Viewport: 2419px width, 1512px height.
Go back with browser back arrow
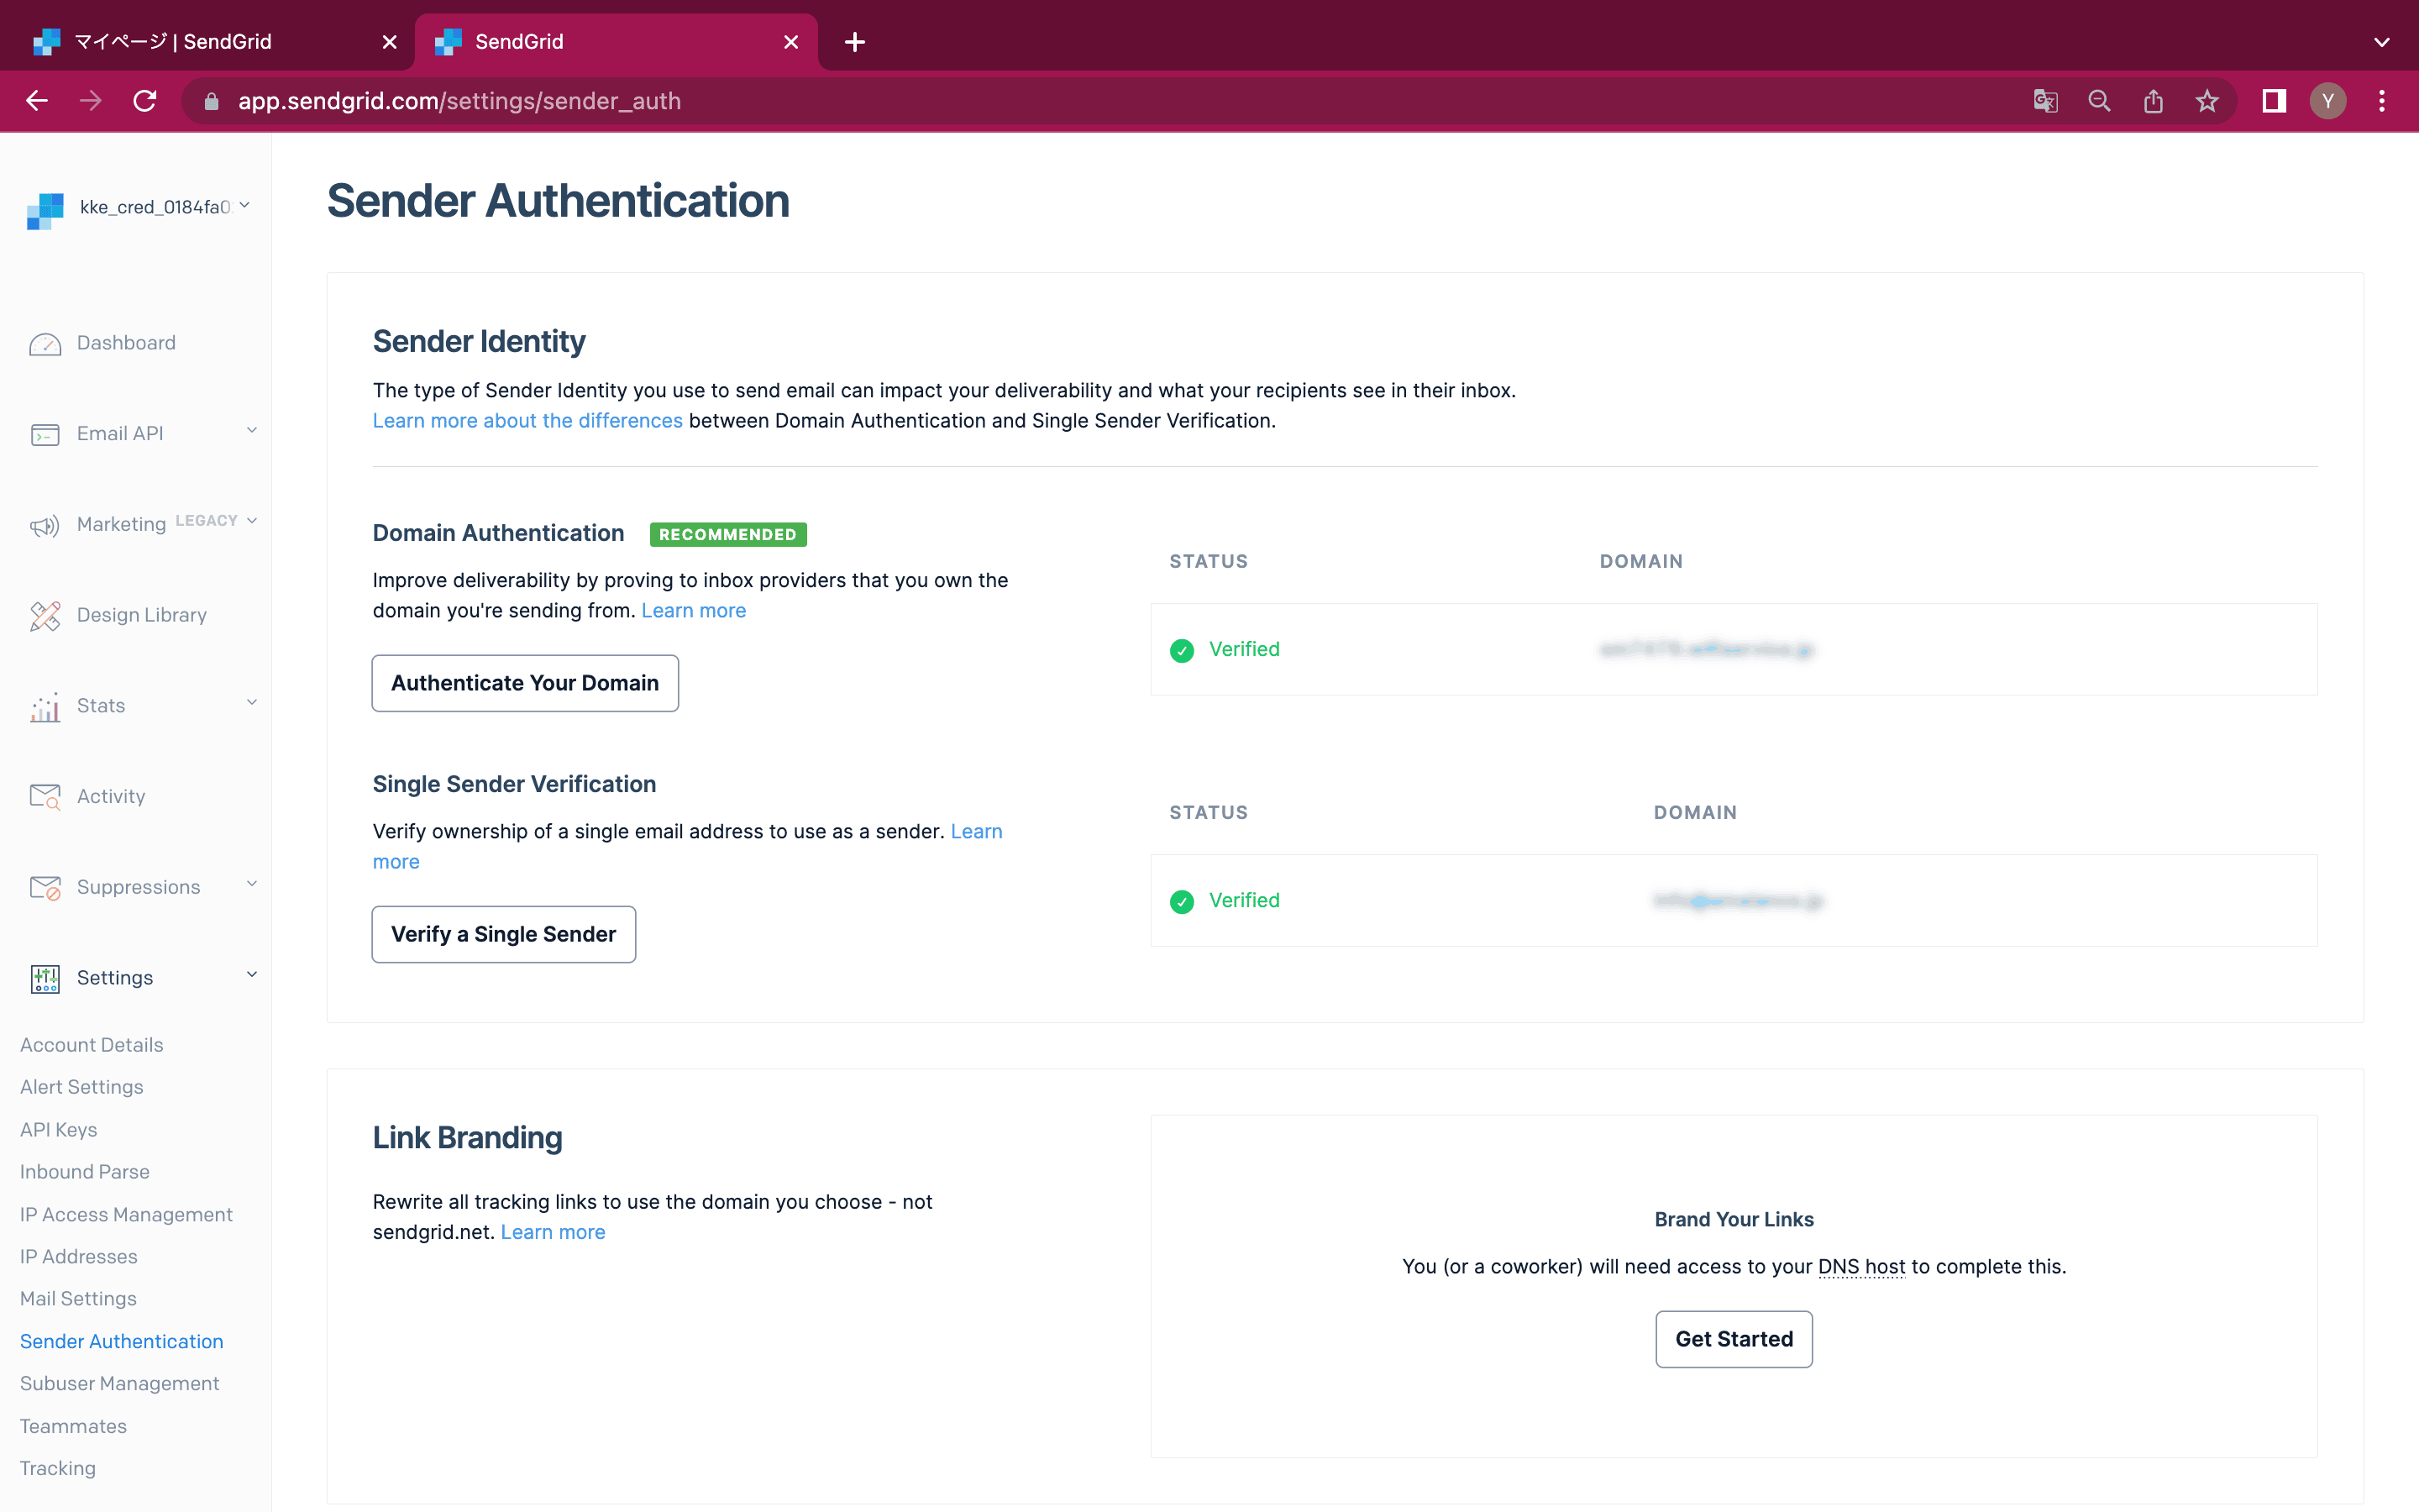pyautogui.click(x=37, y=101)
